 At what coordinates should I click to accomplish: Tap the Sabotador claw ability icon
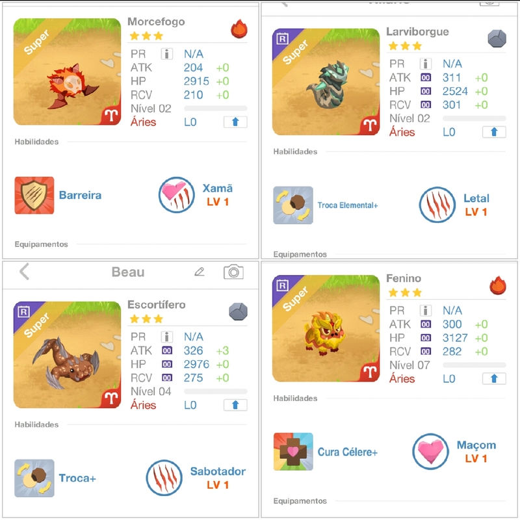(164, 478)
